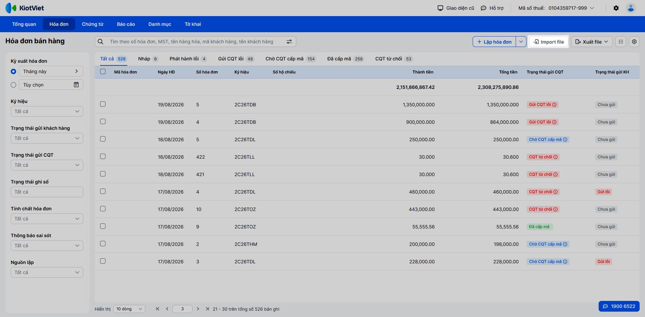The height and width of the screenshot is (317, 645).
Task: Open Hỗ trợ support chat
Action: (x=492, y=8)
